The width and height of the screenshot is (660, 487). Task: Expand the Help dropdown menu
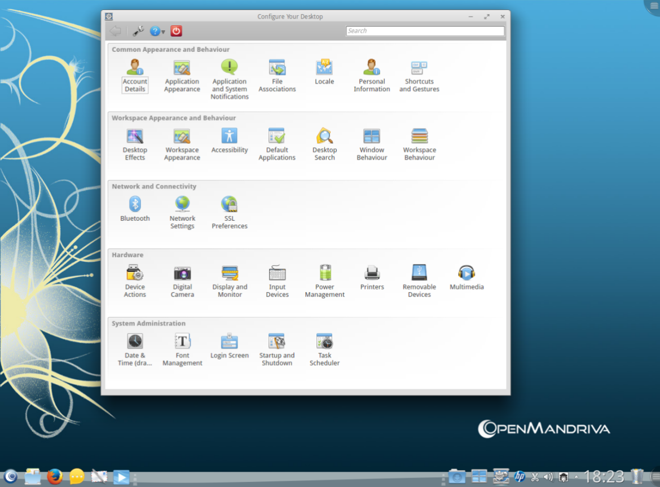tap(157, 32)
